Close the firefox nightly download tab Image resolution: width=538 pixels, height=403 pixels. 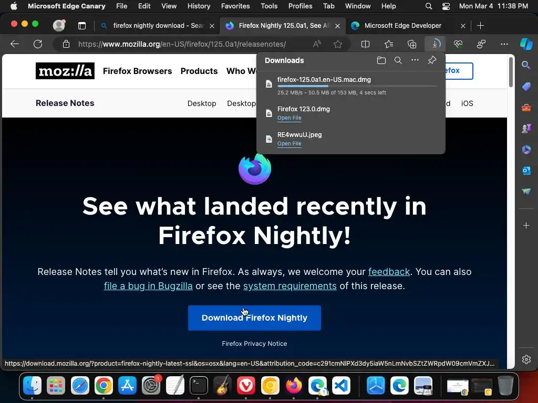[x=212, y=26]
